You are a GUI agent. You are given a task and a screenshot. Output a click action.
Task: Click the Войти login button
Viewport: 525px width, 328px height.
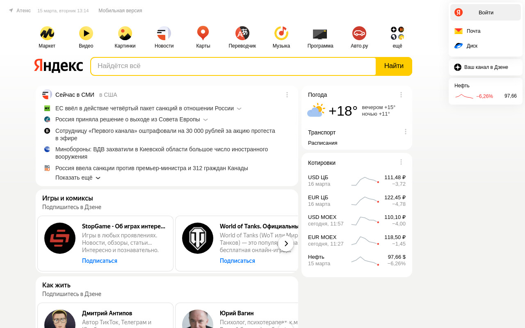coord(486,12)
